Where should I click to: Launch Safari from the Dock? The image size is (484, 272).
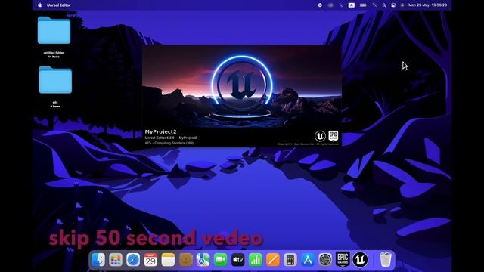[133, 260]
